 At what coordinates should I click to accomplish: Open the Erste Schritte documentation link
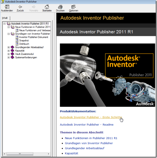(x=91, y=117)
